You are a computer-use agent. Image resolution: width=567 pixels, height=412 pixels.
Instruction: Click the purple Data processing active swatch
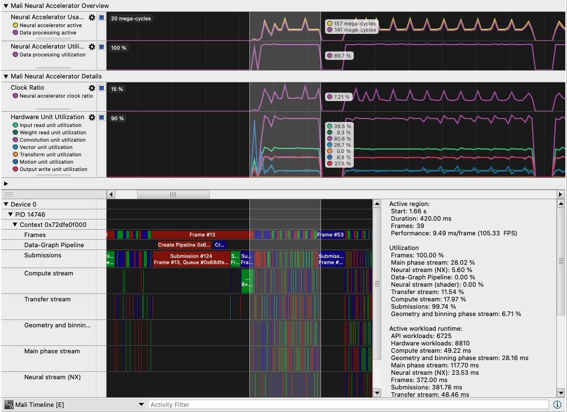tap(15, 33)
